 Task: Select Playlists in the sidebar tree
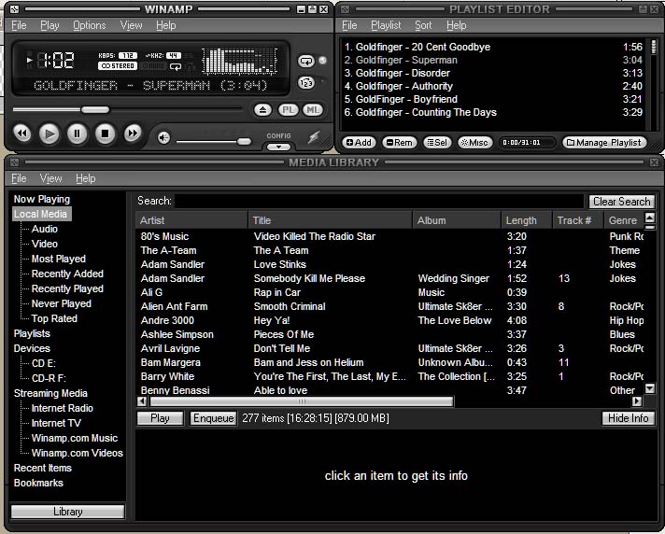[x=32, y=333]
